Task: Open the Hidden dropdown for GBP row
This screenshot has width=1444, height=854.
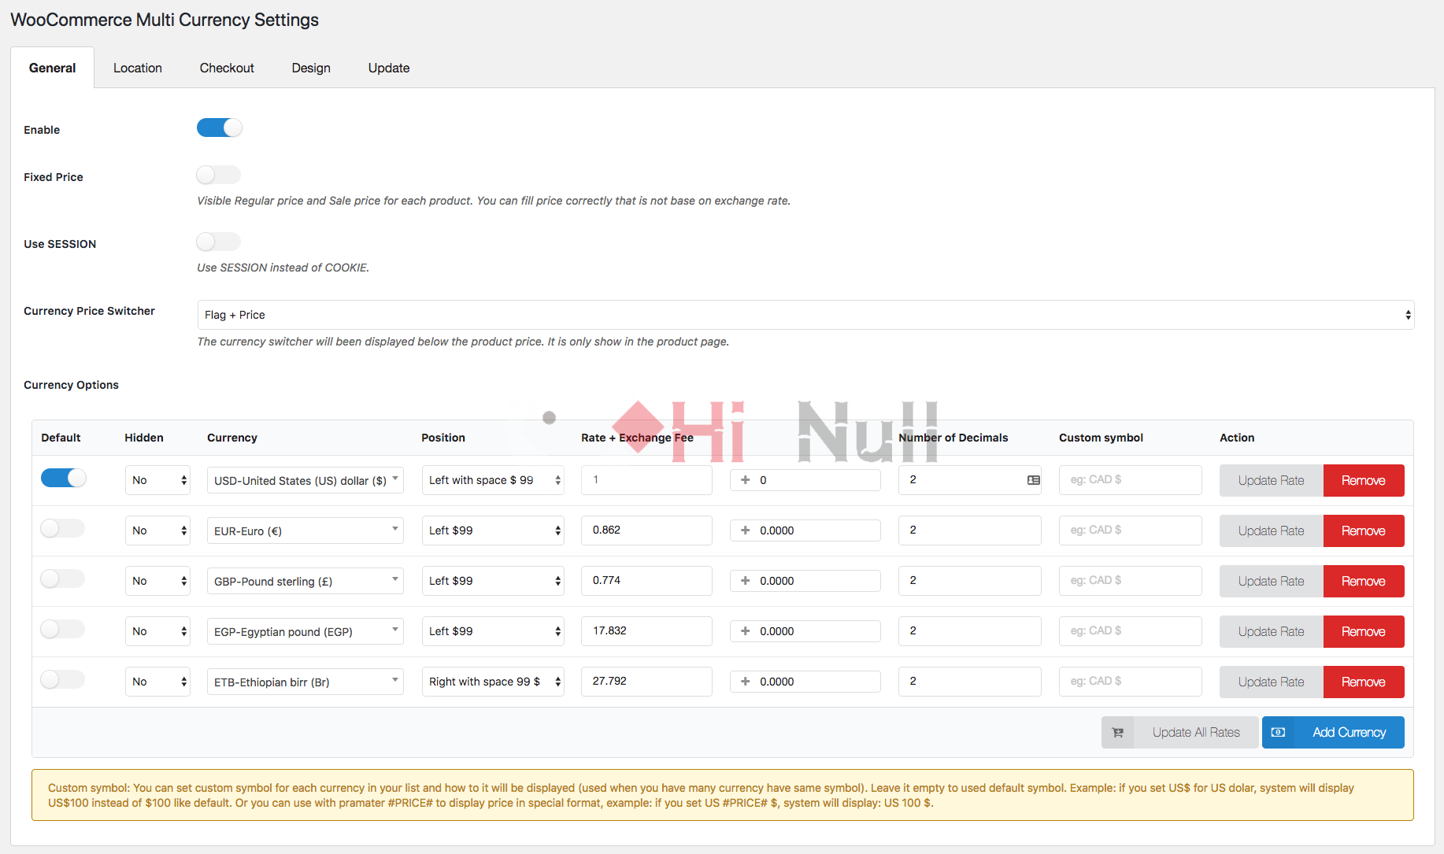Action: point(157,581)
